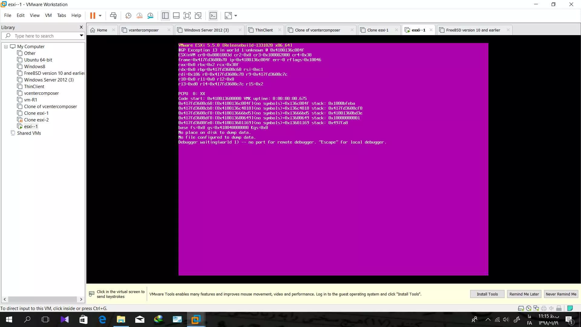The height and width of the screenshot is (327, 581).
Task: Enter full screen mode
Action: coord(187,15)
